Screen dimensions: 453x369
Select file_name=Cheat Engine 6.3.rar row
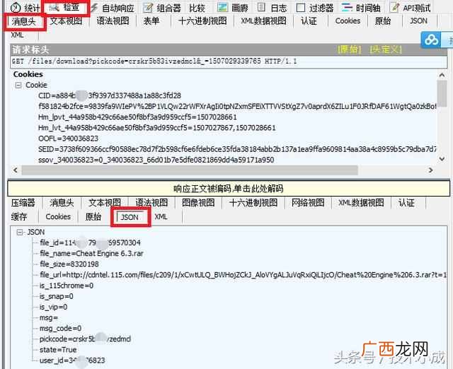pos(92,254)
